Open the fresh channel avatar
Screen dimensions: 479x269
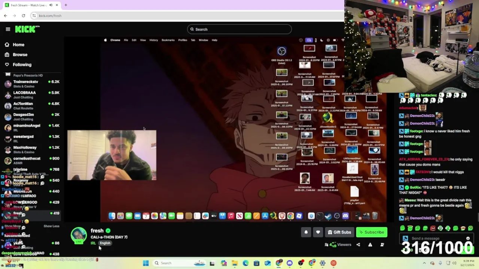pyautogui.click(x=79, y=235)
